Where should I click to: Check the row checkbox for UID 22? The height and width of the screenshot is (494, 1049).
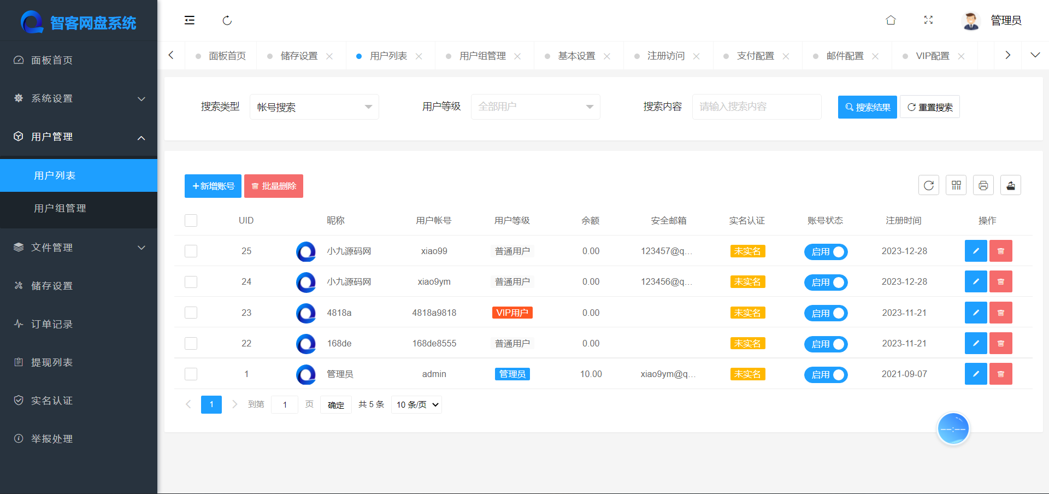(191, 343)
